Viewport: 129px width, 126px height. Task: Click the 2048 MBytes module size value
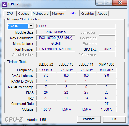pyautogui.click(x=56, y=32)
